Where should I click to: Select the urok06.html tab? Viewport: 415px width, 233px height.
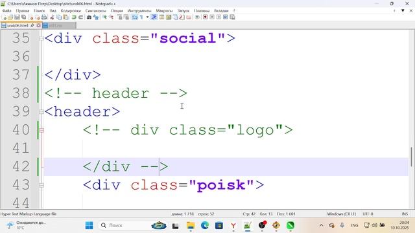click(18, 25)
